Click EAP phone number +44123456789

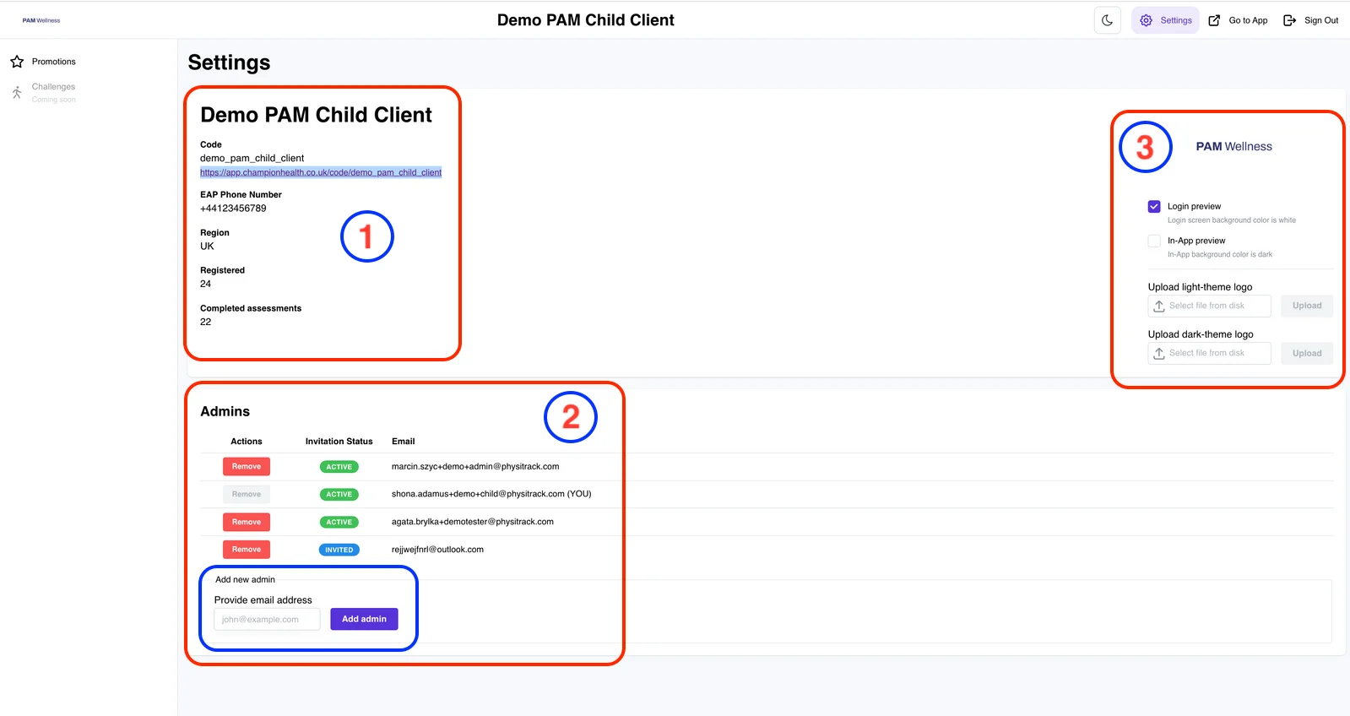[x=233, y=209]
